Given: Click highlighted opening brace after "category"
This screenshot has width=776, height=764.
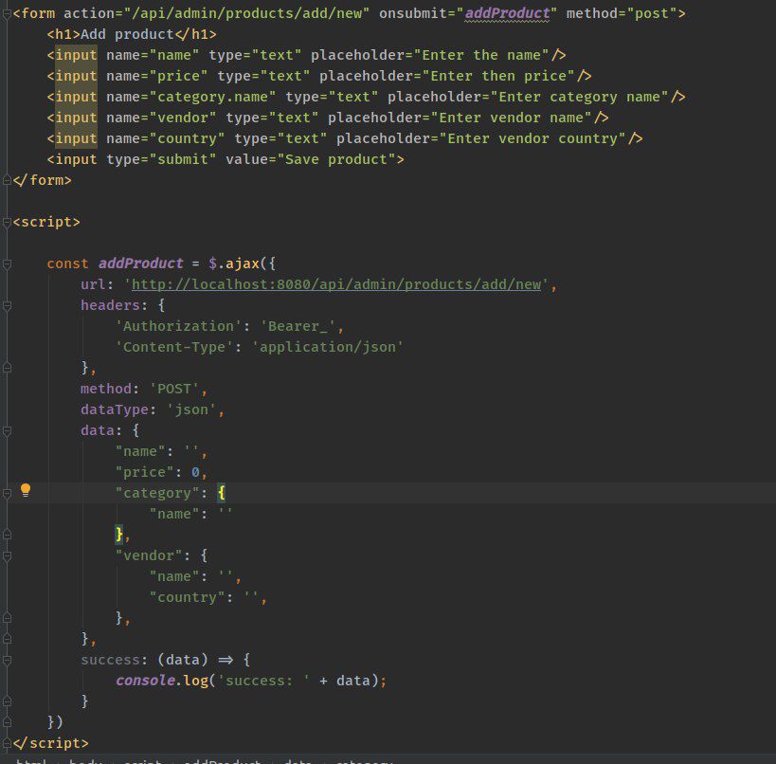Looking at the screenshot, I should [221, 493].
